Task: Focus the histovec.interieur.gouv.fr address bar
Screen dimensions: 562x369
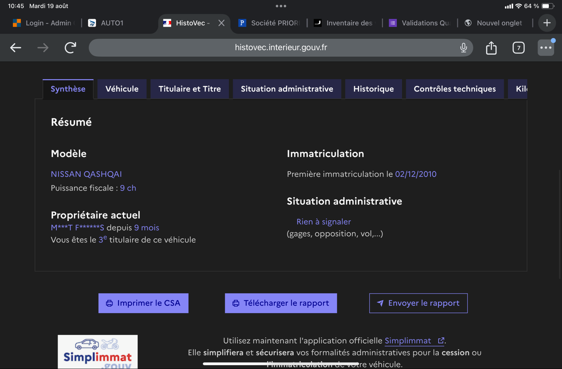Action: point(281,48)
